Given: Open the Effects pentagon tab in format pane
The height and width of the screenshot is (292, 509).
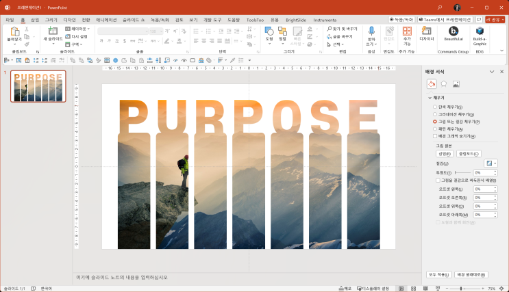Looking at the screenshot, I should [444, 83].
